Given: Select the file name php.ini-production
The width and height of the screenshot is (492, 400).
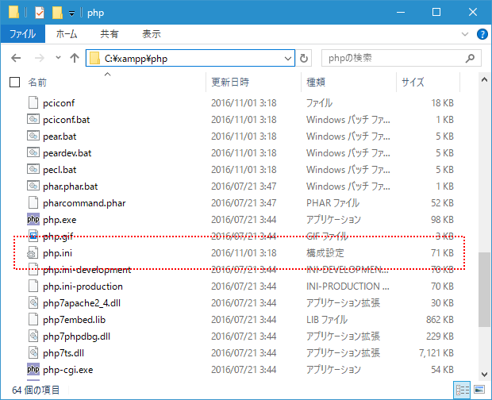Looking at the screenshot, I should [x=83, y=287].
